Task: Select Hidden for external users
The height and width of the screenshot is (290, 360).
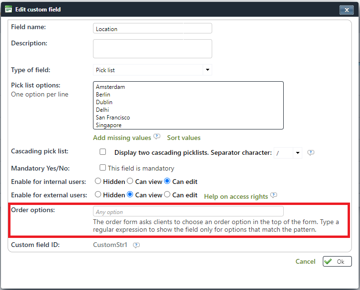Action: coord(98,195)
